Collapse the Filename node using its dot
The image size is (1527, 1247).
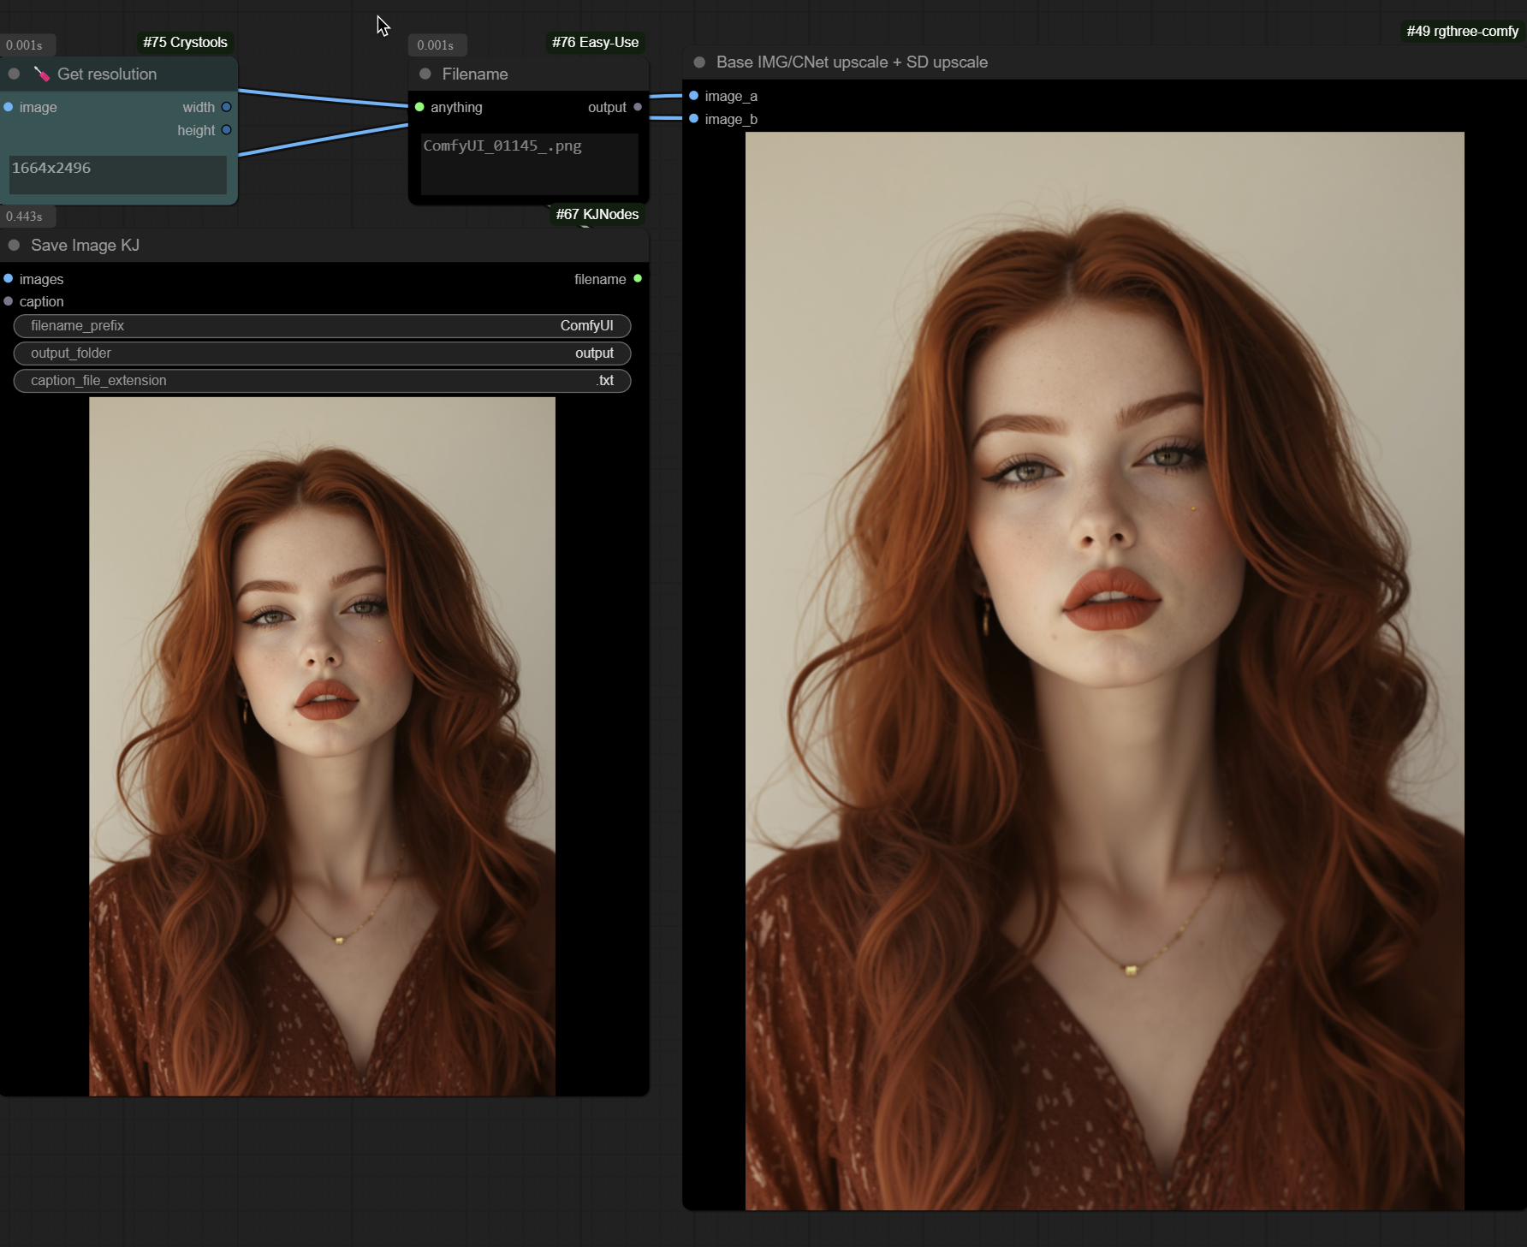tap(425, 74)
